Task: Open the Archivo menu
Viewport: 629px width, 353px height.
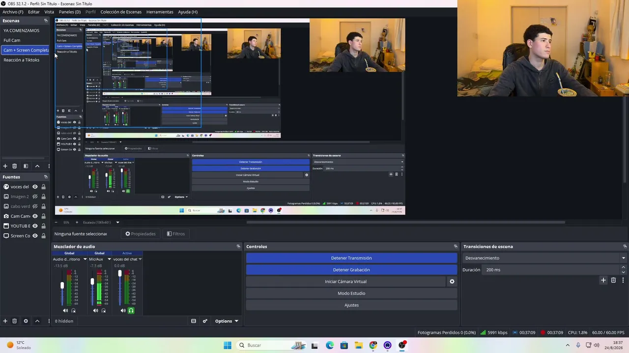Action: [13, 12]
